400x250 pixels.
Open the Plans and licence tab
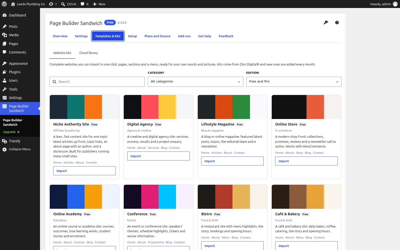click(157, 36)
